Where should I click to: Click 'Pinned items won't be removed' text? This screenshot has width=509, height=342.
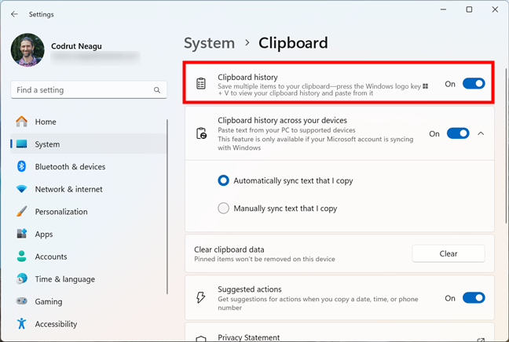[x=265, y=259]
